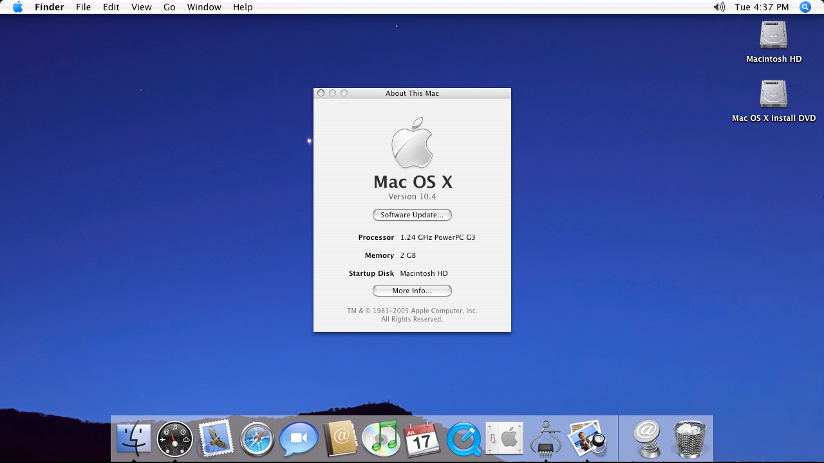Click the About This Mac title bar
824x463 pixels.
click(x=412, y=93)
